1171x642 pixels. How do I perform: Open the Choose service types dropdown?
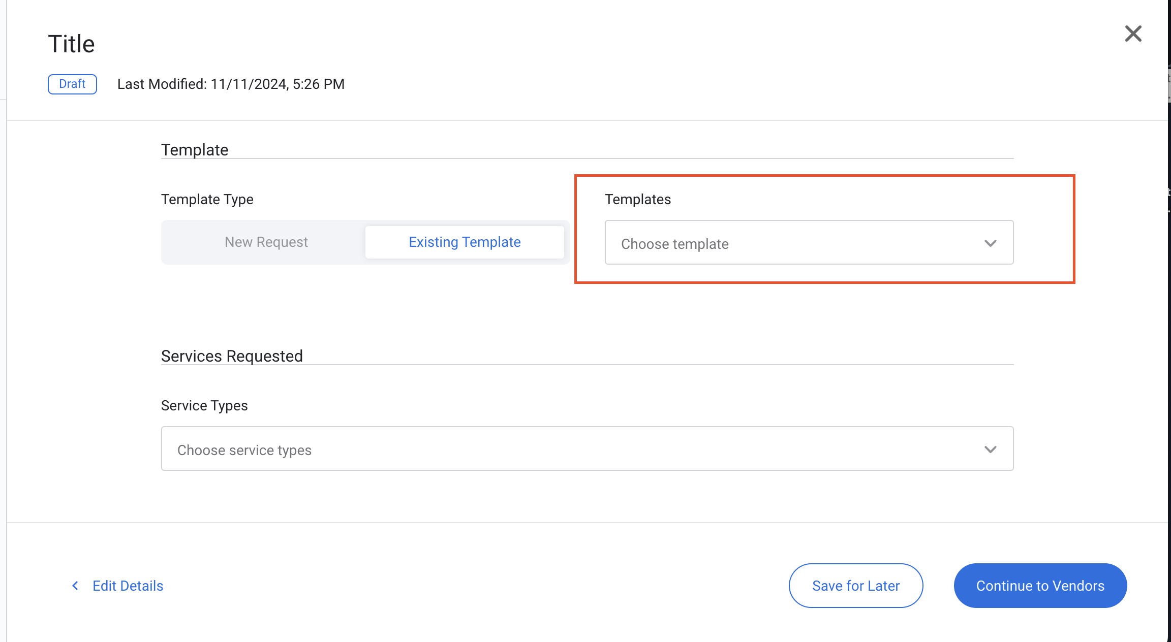(x=587, y=449)
